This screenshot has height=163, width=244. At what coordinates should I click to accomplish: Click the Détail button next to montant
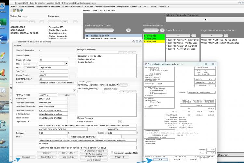pyautogui.click(x=67, y=95)
